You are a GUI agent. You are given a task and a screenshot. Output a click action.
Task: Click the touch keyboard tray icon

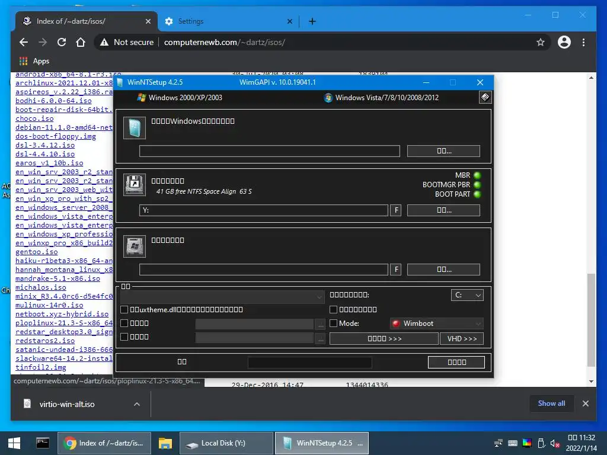[x=513, y=443]
